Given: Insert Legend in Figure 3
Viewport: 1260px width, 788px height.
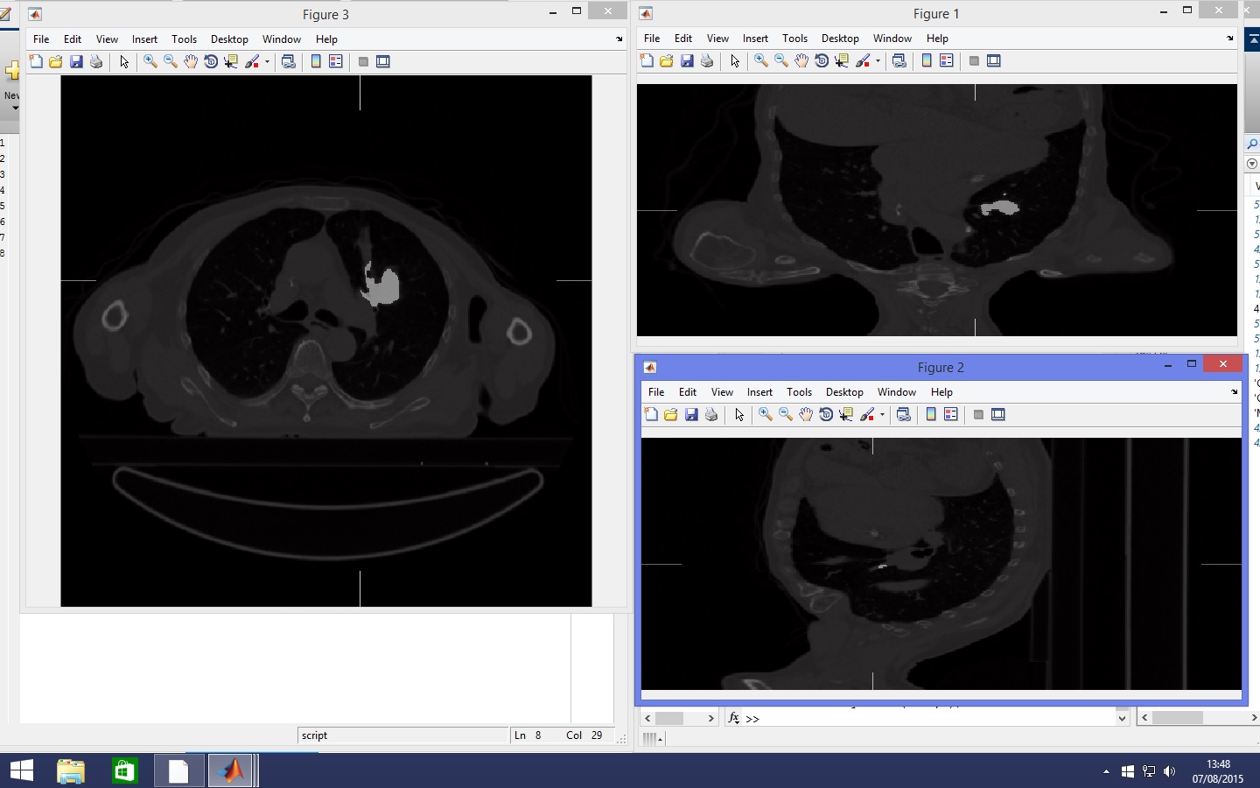Looking at the screenshot, I should [336, 61].
